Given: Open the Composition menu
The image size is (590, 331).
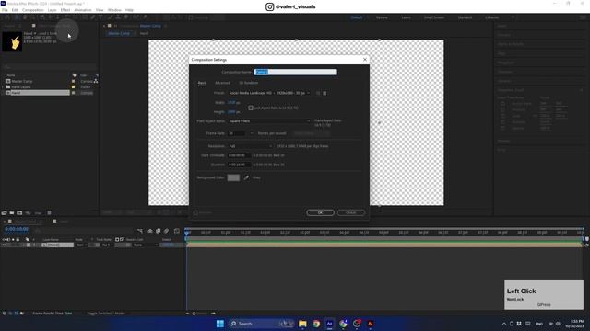Looking at the screenshot, I should (x=33, y=10).
